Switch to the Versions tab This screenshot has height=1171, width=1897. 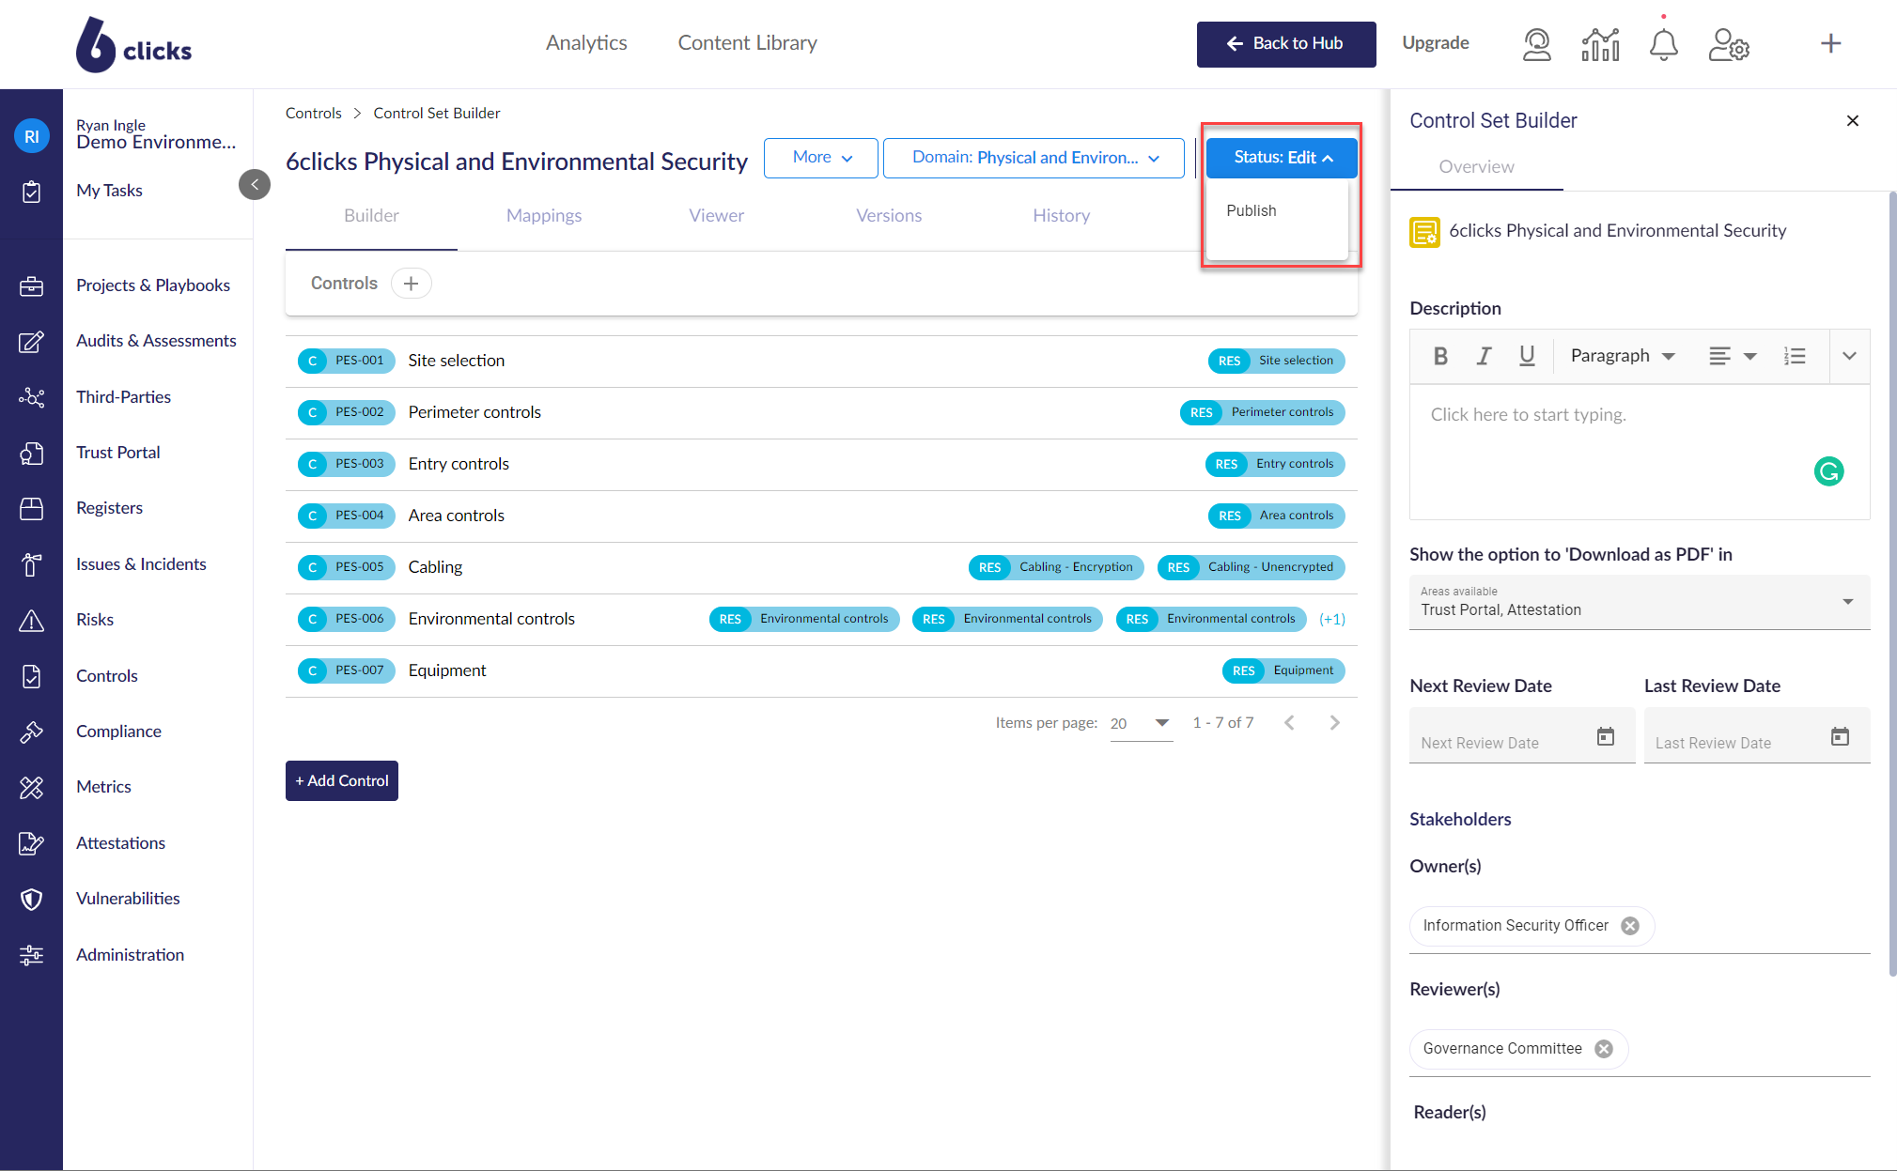click(889, 215)
